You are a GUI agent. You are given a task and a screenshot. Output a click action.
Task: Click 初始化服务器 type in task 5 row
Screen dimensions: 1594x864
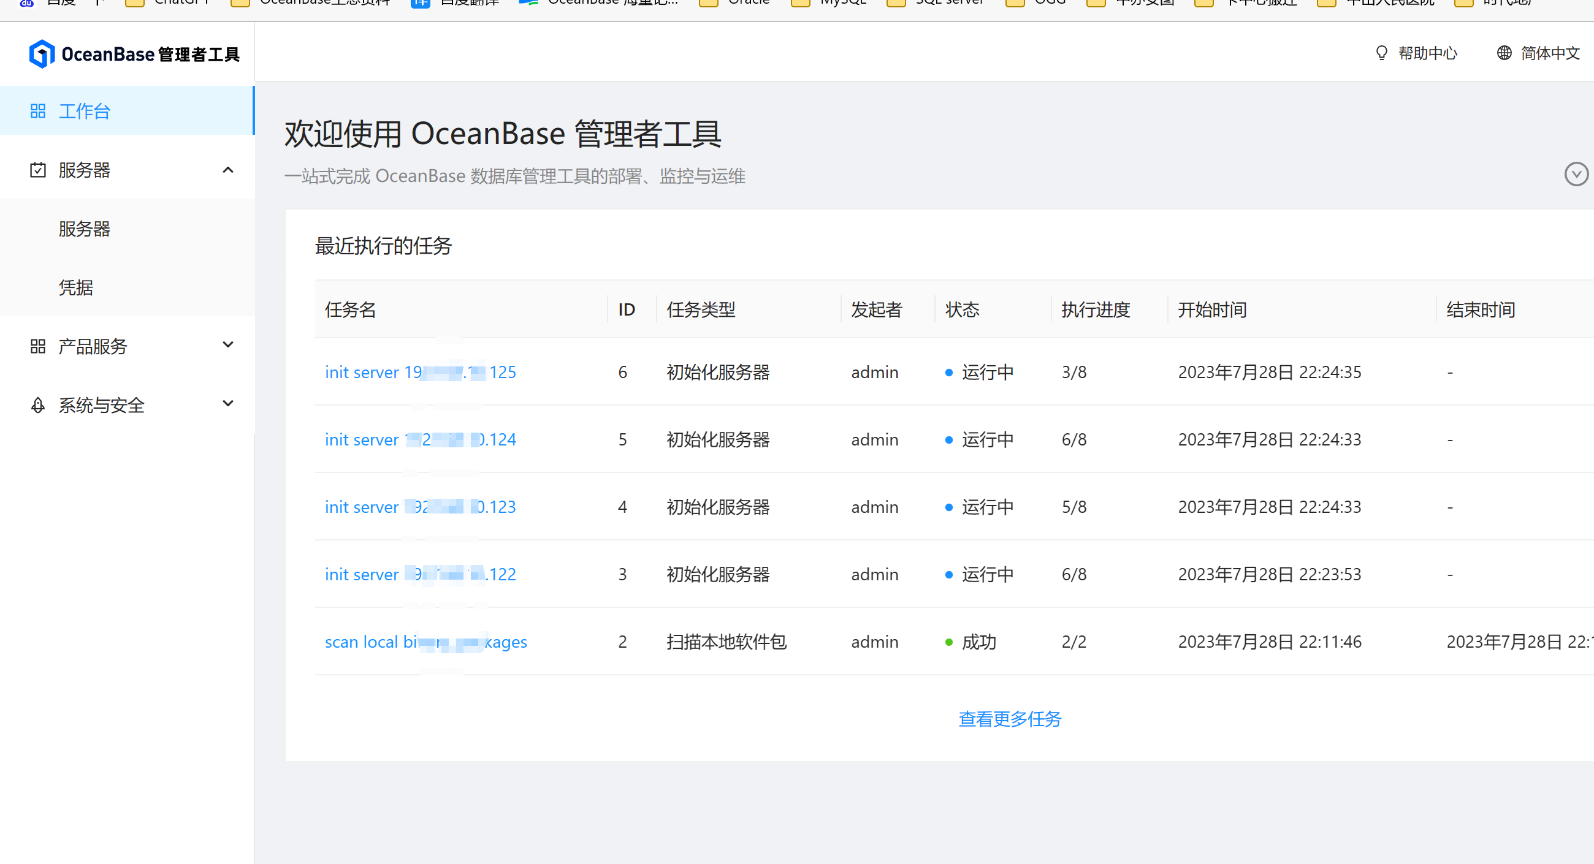pyautogui.click(x=719, y=440)
